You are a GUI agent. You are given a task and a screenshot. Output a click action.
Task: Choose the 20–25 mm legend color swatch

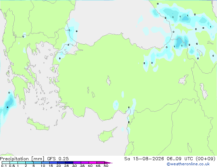61,163
